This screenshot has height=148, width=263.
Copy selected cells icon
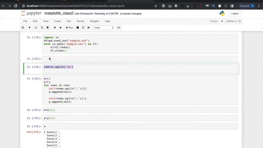pyautogui.click(x=42, y=28)
